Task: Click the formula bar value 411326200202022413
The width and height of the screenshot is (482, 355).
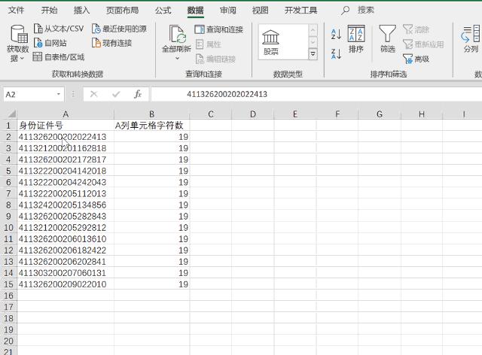Action: [x=227, y=94]
